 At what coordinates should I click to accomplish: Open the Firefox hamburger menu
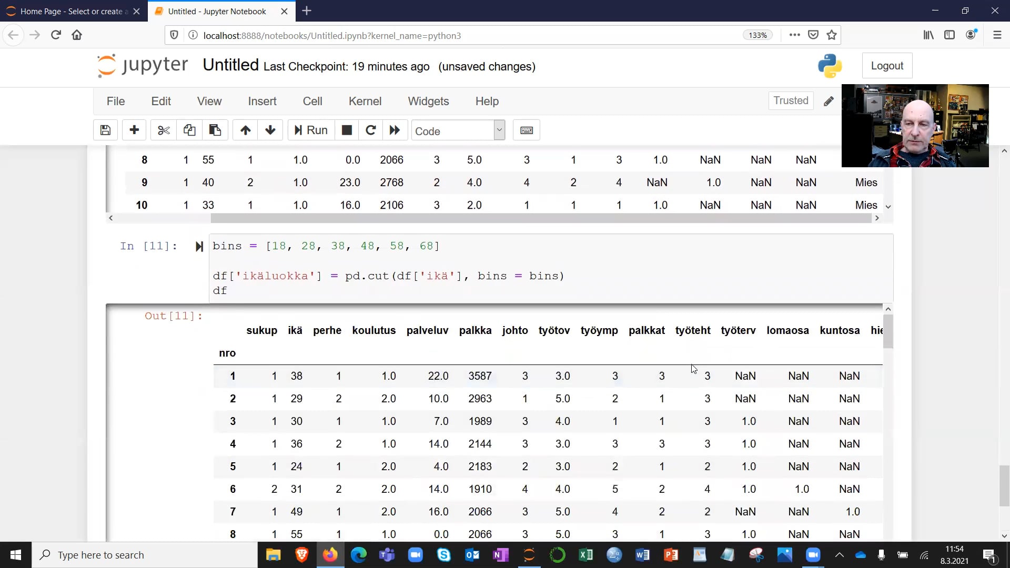coord(997,35)
